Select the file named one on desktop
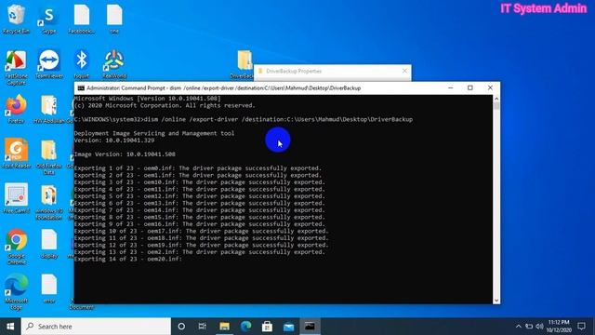Image resolution: width=595 pixels, height=335 pixels. tap(114, 19)
